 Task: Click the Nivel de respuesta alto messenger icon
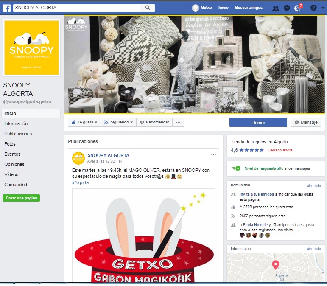(236, 168)
